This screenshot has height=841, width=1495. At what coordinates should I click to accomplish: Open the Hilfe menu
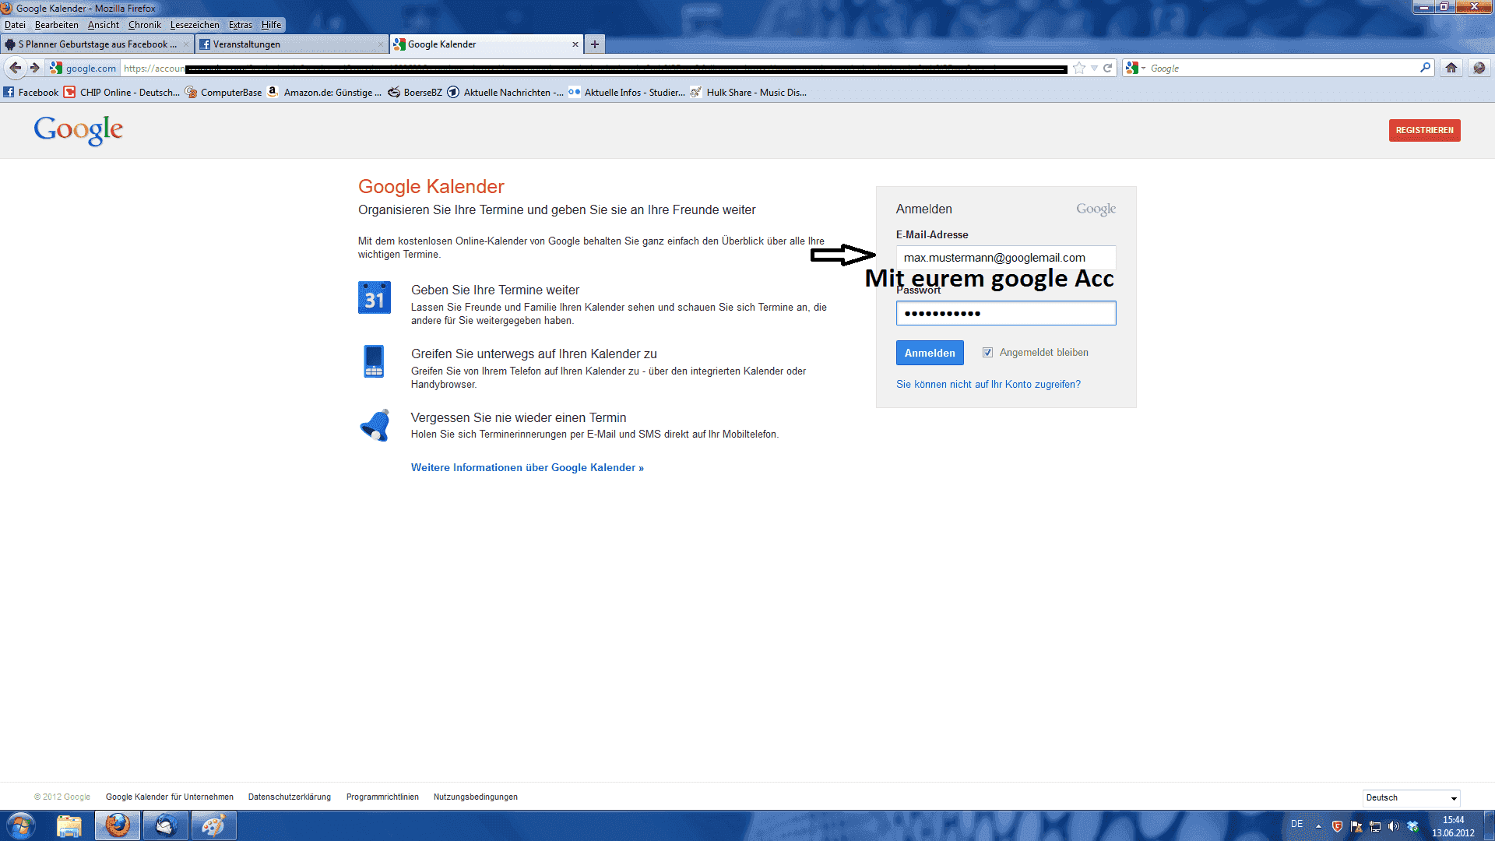coord(271,25)
